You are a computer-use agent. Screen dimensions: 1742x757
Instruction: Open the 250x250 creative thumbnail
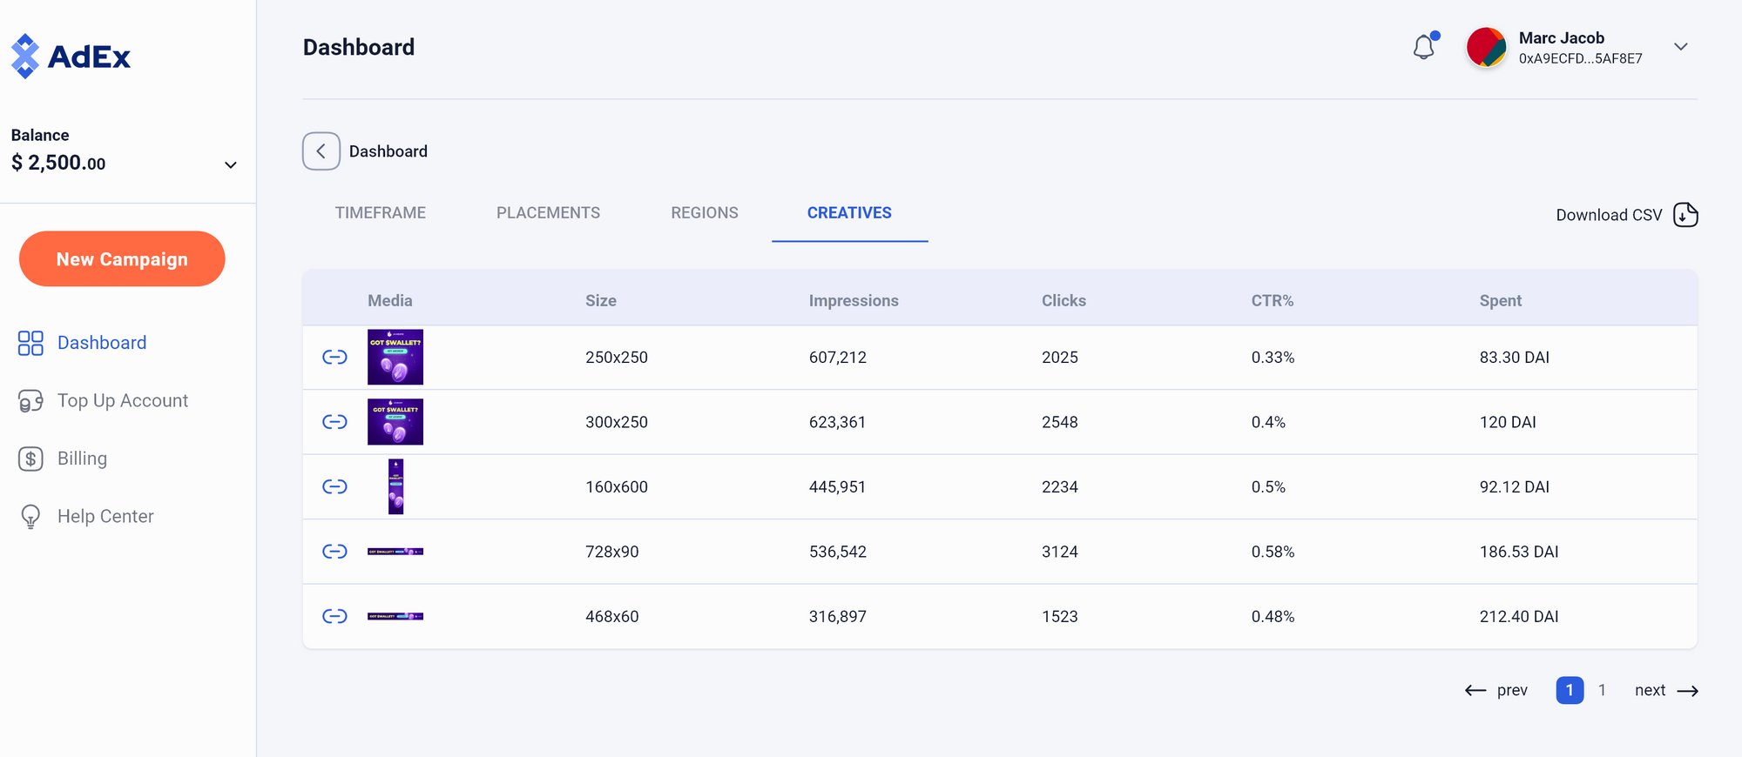(395, 358)
